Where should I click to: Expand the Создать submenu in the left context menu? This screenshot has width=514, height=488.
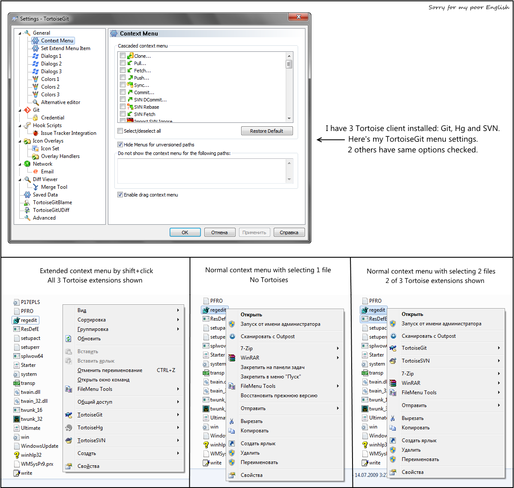123,453
